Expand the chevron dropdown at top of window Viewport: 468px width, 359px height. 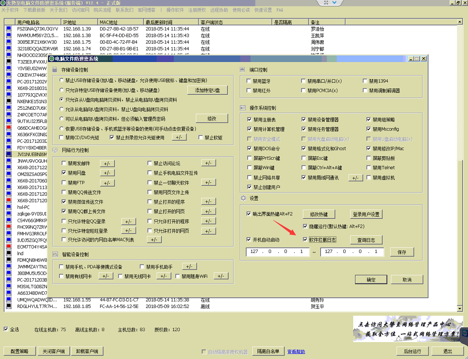point(334,3)
